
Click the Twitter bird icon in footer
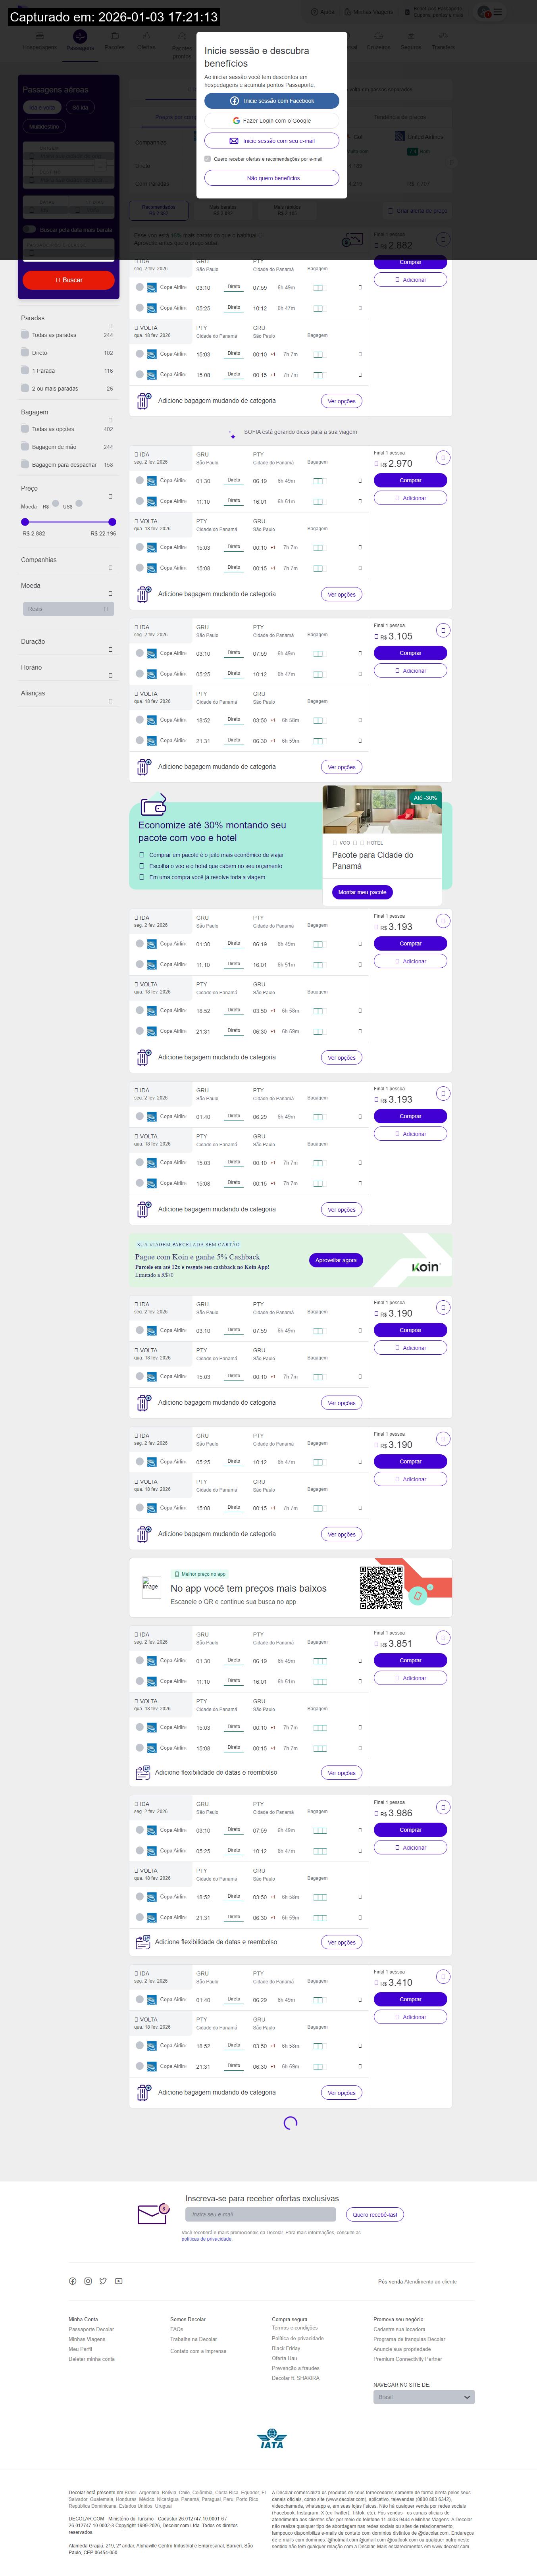103,2281
